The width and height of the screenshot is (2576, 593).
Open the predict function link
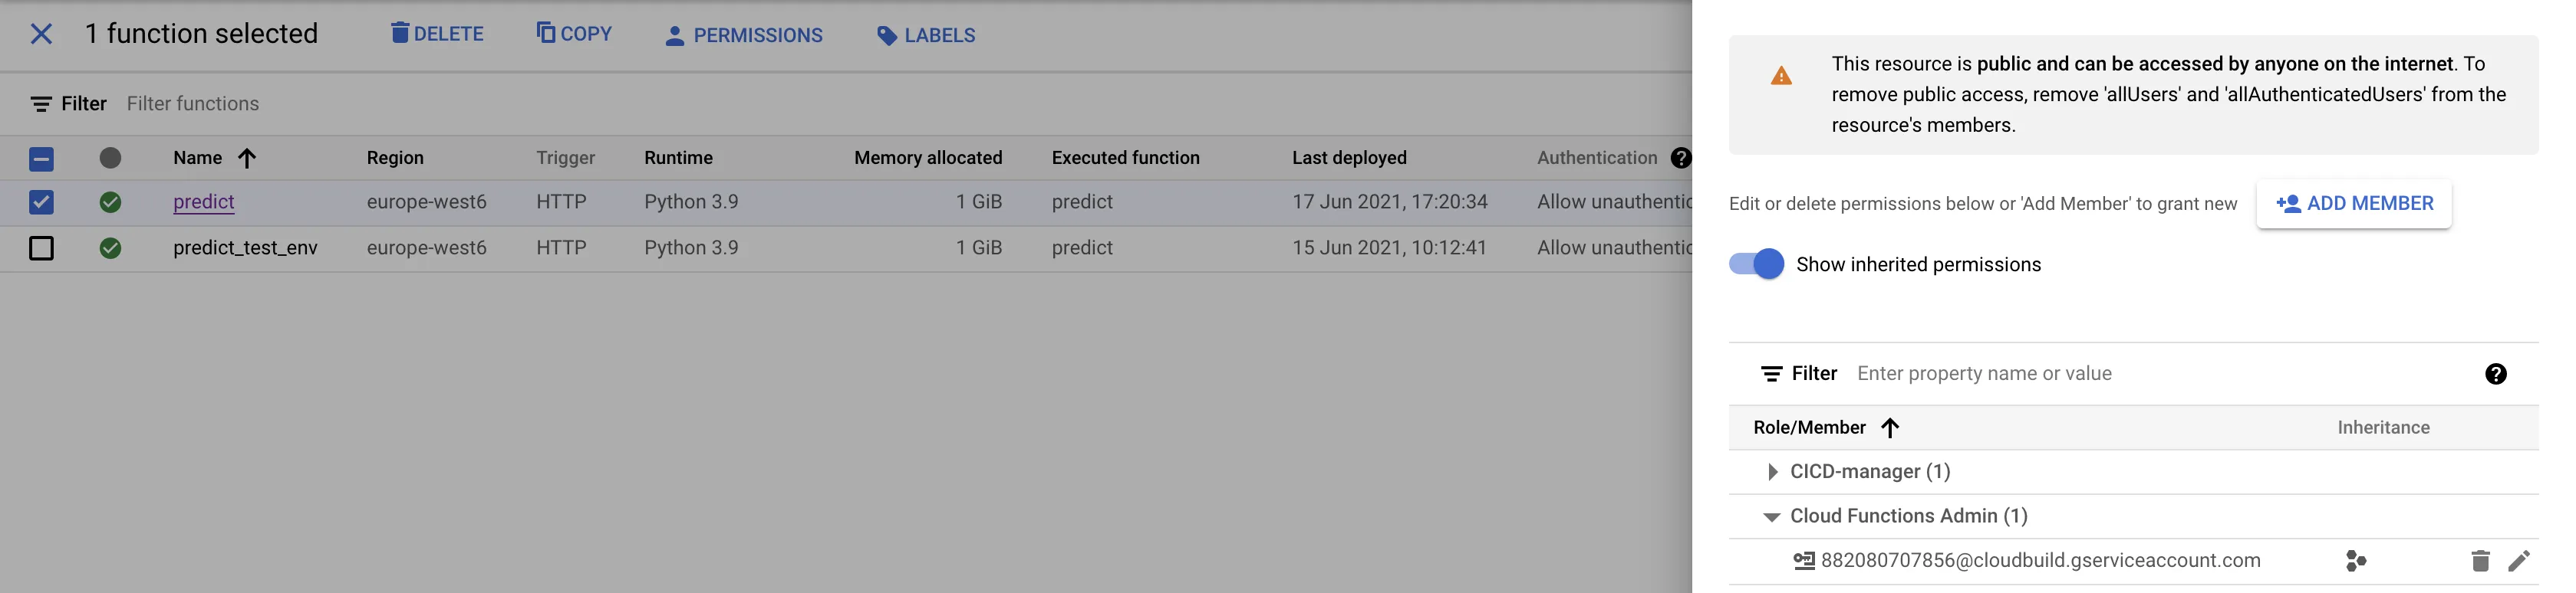point(203,201)
